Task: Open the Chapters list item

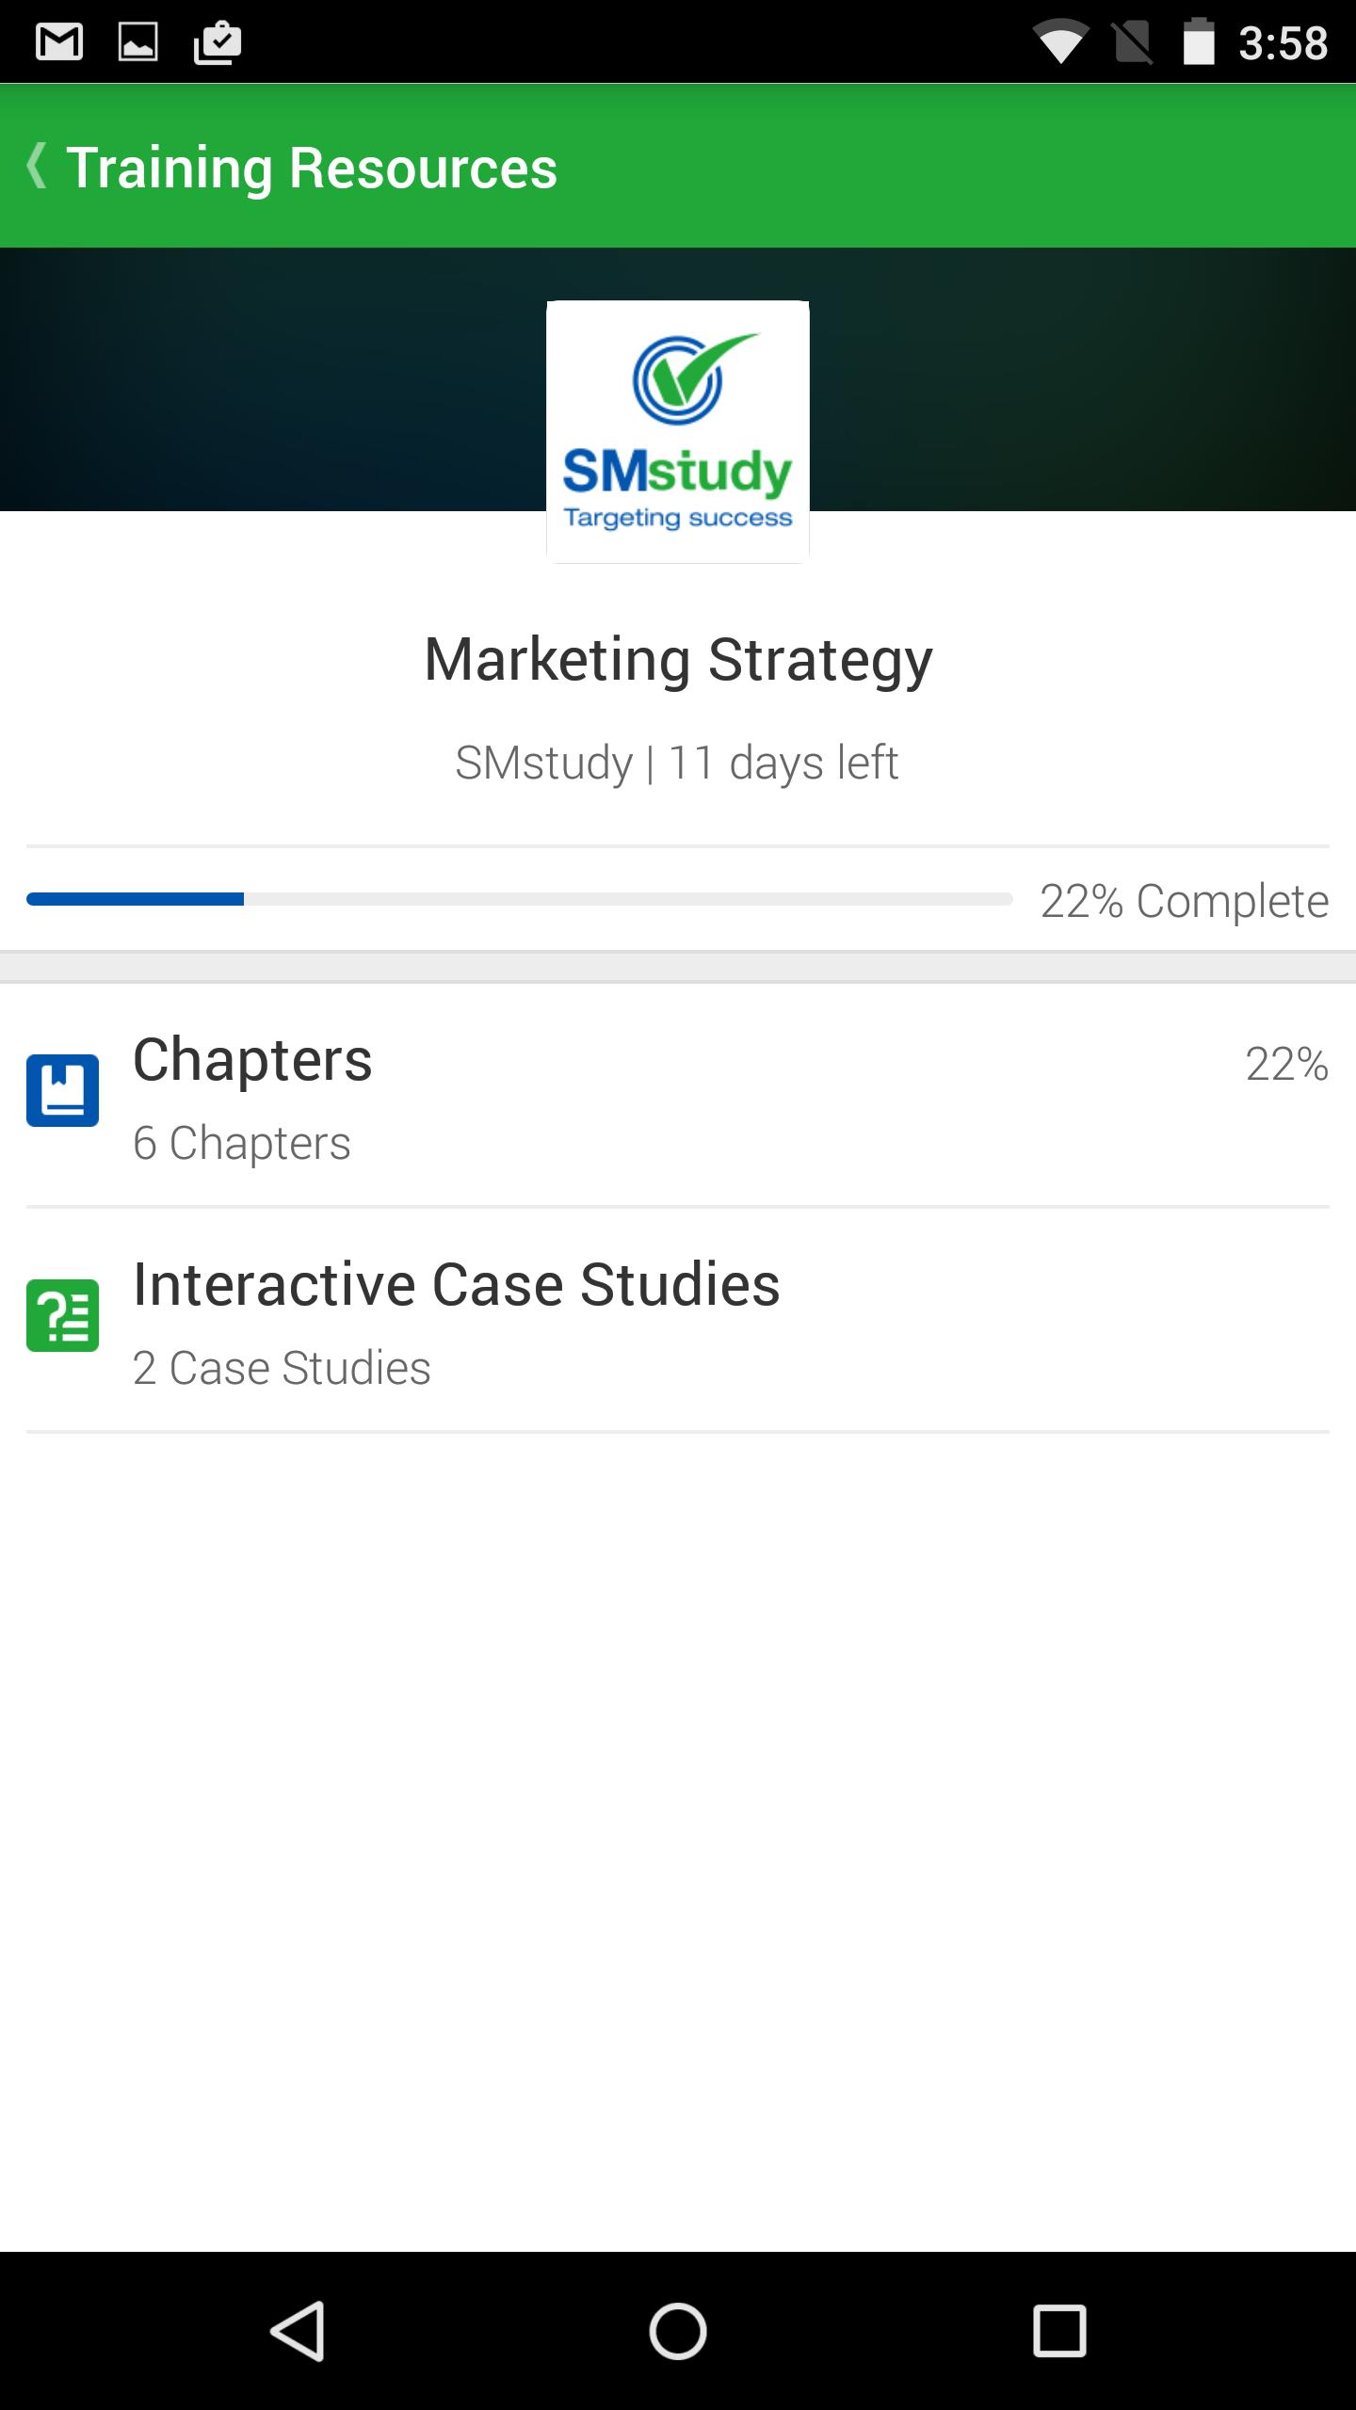Action: (x=678, y=1095)
